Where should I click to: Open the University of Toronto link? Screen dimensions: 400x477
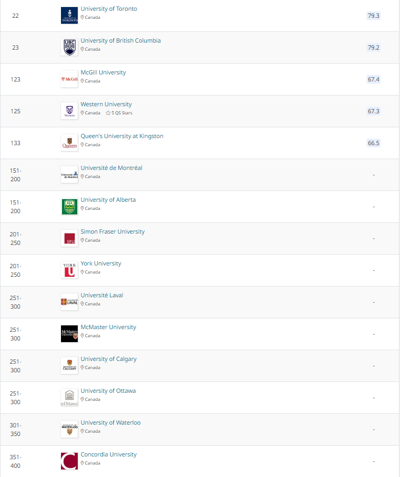[109, 9]
